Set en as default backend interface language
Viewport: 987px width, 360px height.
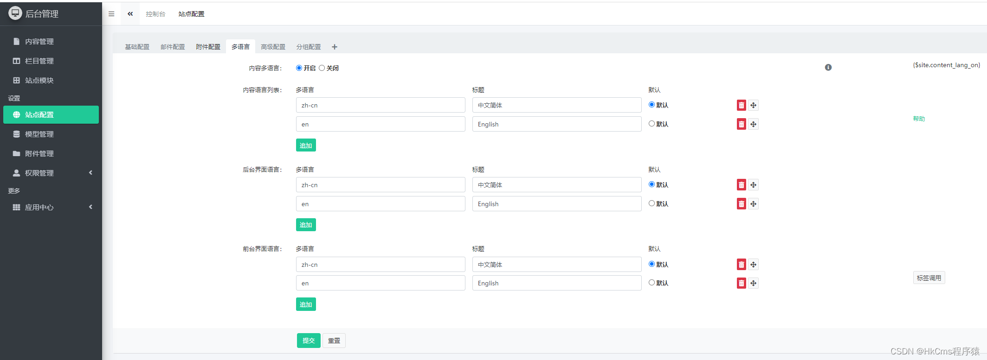[652, 203]
